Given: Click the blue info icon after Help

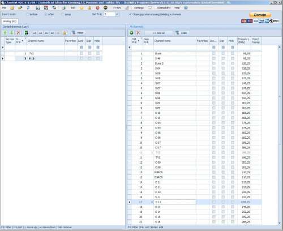Looking at the screenshot, I should [186, 8].
